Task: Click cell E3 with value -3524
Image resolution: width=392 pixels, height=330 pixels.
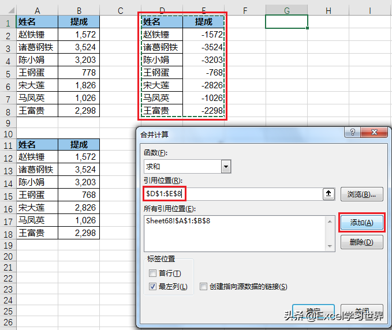Action: [x=203, y=47]
